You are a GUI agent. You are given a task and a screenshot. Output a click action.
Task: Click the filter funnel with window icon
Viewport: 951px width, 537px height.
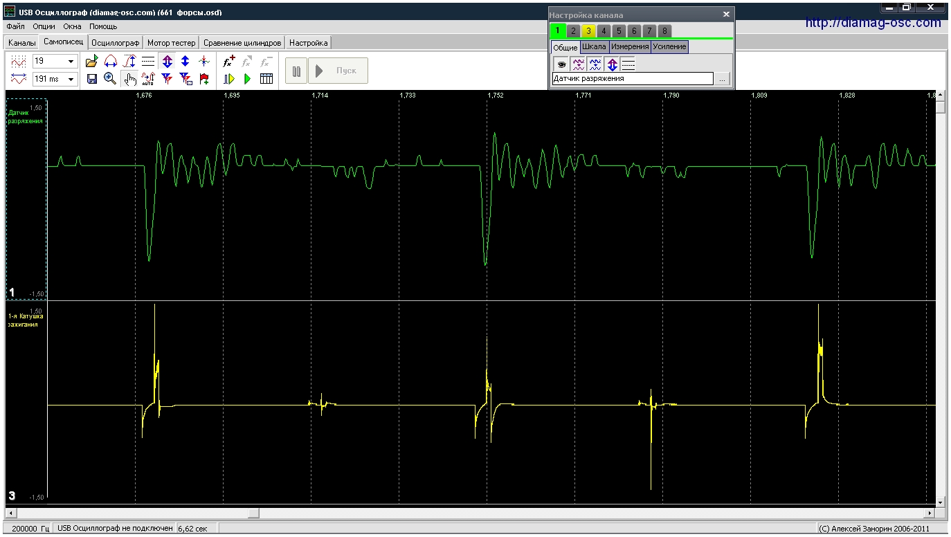[185, 79]
